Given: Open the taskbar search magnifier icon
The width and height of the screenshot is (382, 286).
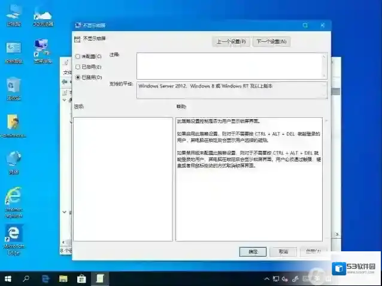Looking at the screenshot, I should tap(26, 279).
